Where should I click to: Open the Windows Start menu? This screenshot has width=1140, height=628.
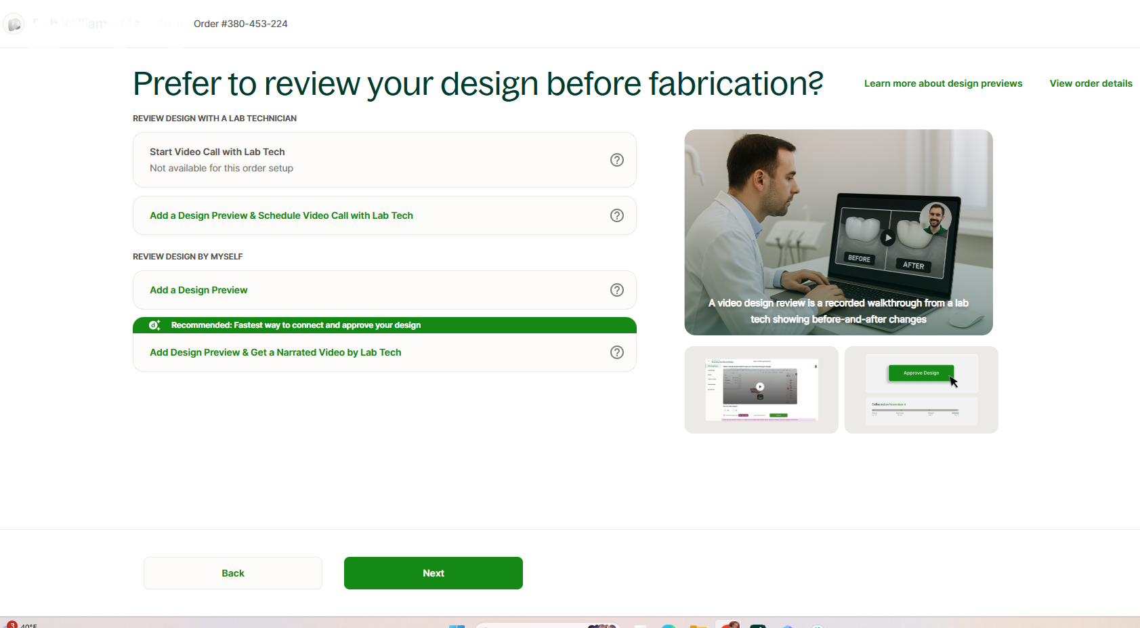[458, 625]
